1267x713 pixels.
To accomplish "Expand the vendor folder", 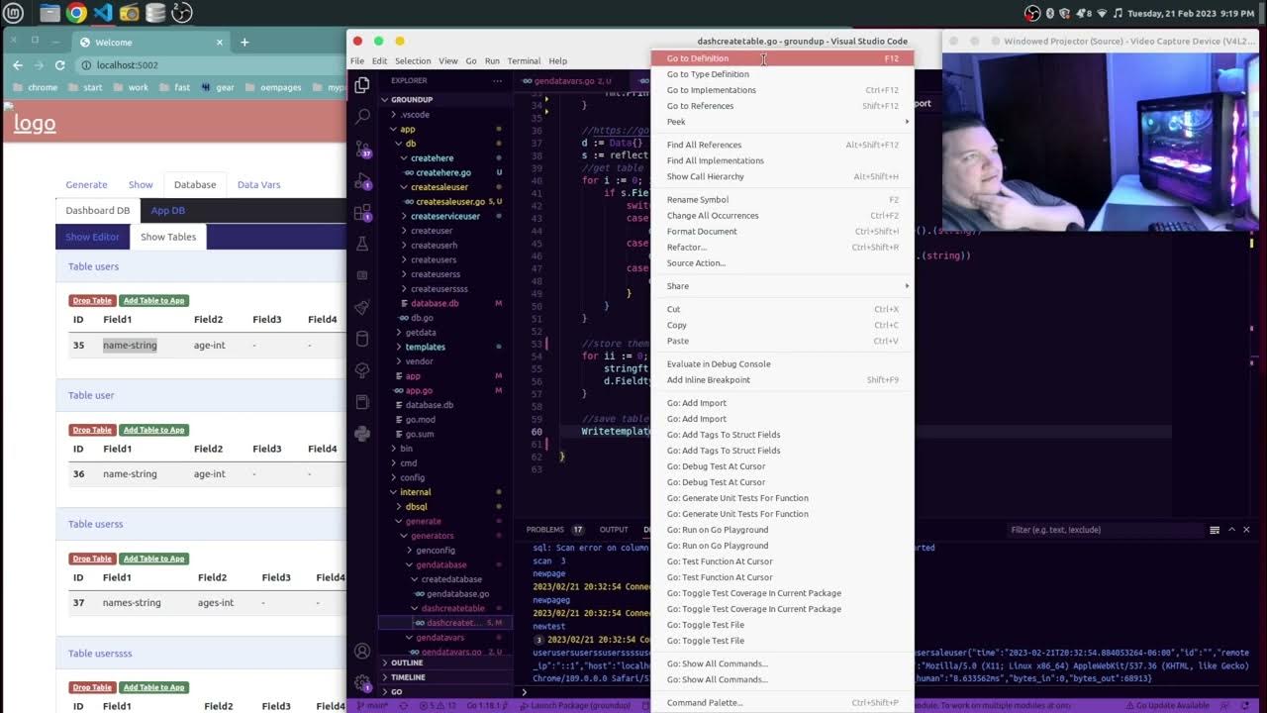I will pyautogui.click(x=419, y=361).
